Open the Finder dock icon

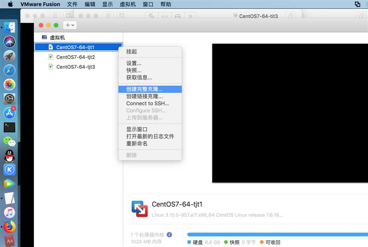point(9,27)
